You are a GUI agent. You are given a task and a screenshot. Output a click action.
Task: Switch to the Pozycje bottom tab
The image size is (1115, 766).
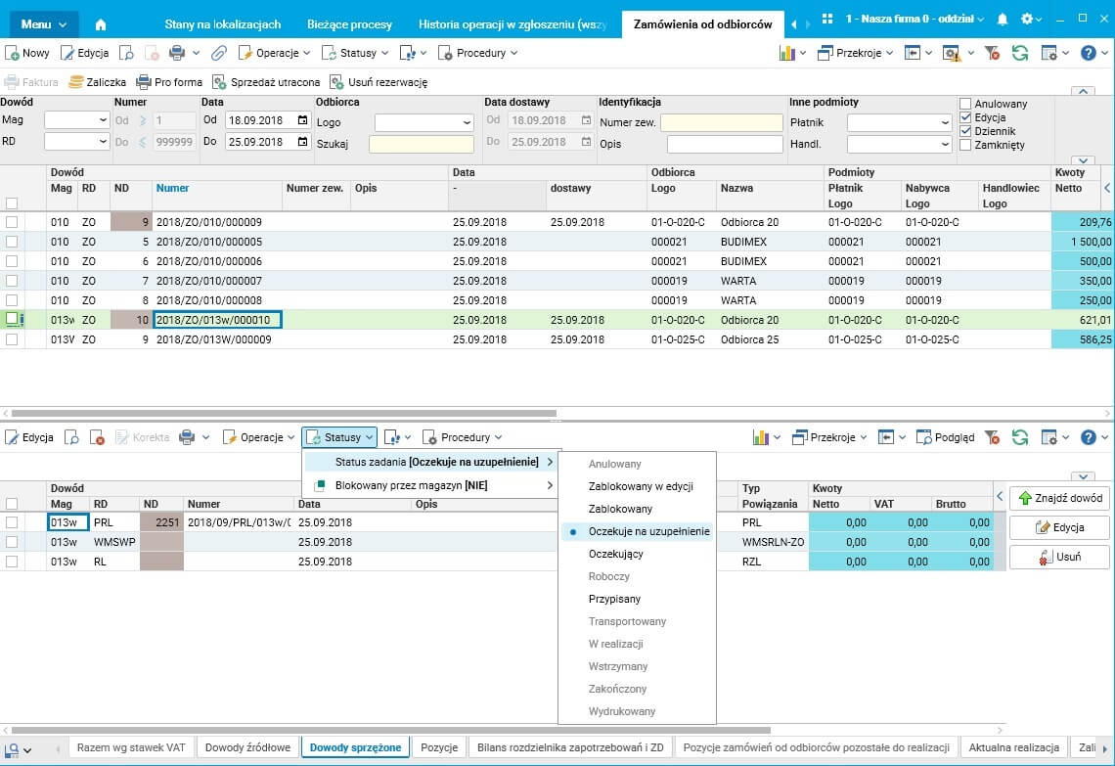point(439,747)
